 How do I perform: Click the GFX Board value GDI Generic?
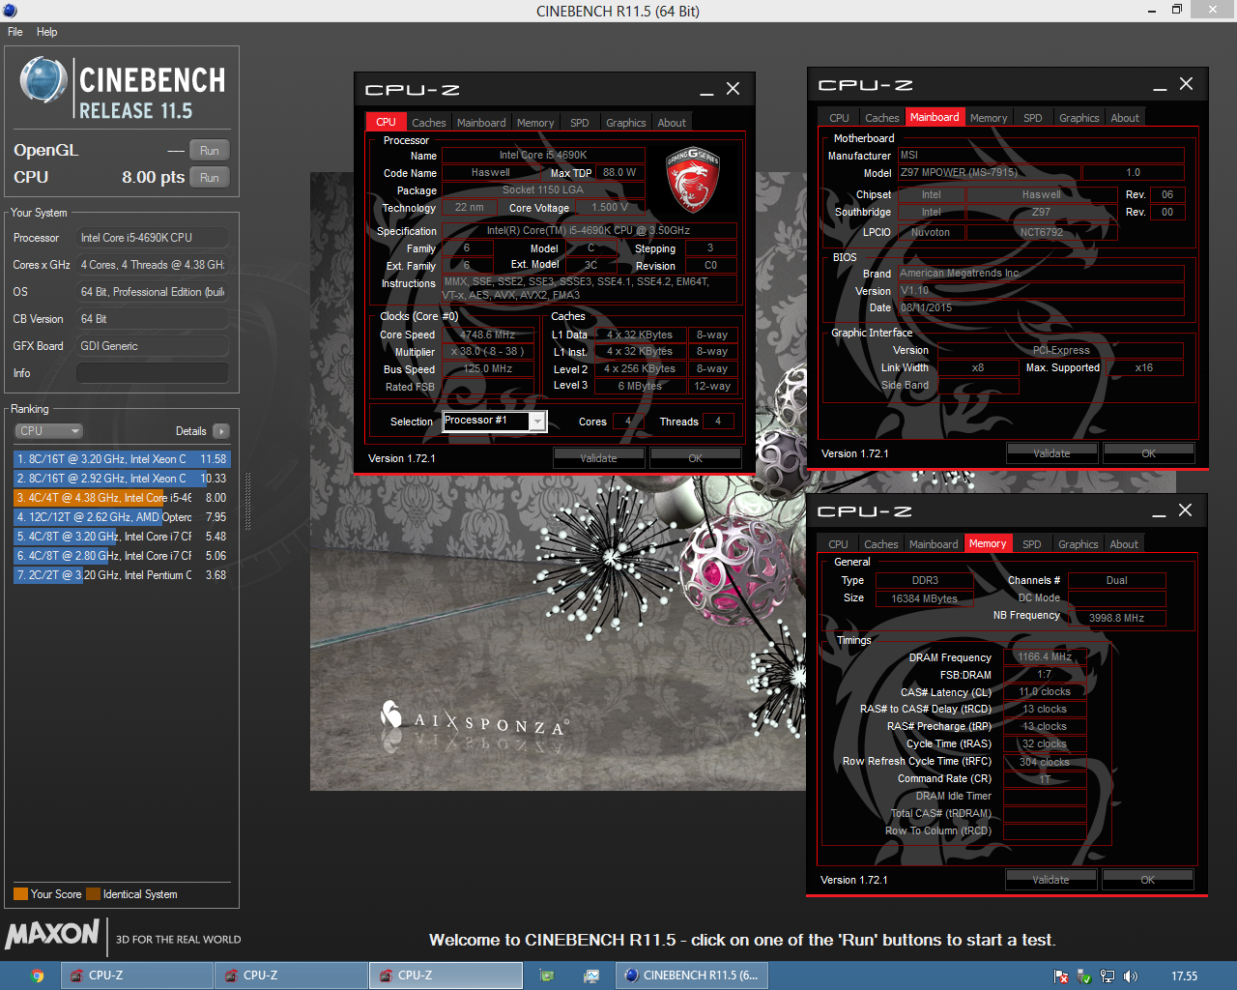tap(153, 346)
